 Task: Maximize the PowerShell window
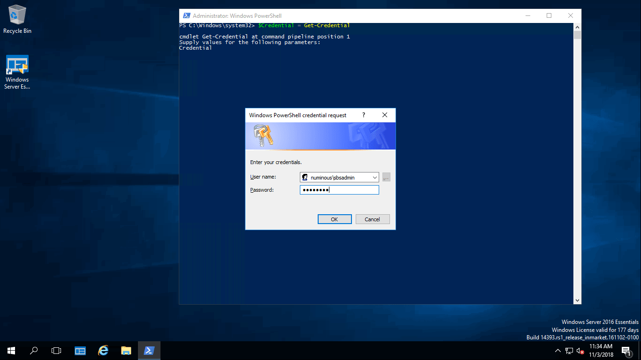tap(549, 16)
